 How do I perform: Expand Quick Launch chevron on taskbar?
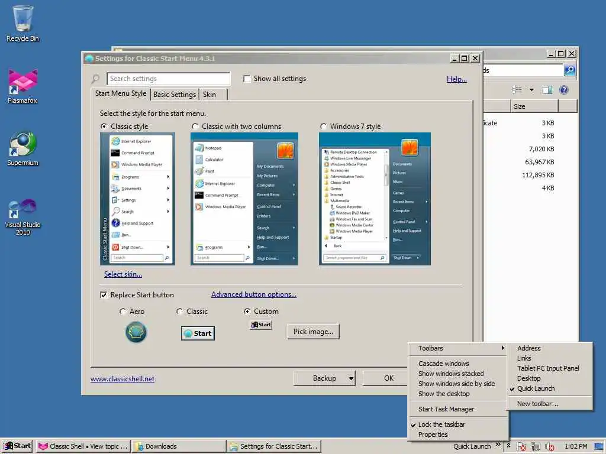pyautogui.click(x=498, y=445)
